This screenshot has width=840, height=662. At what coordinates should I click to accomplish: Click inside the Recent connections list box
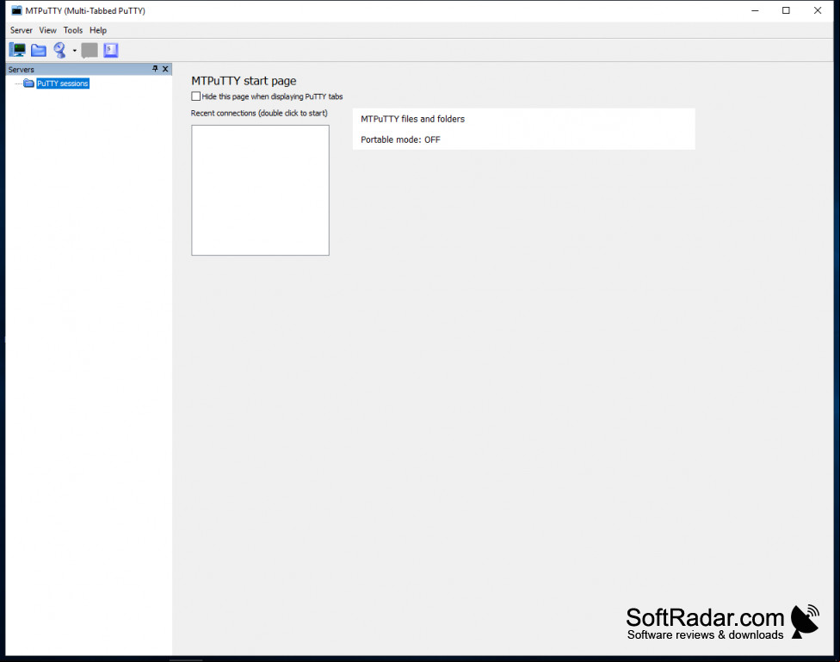click(261, 190)
